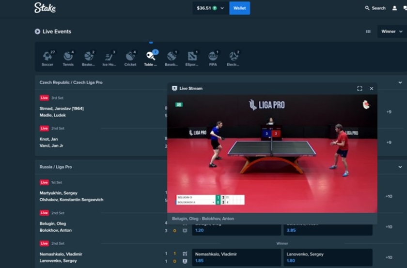407x268 pixels.
Task: Collapse the Czech Liga Pro section
Action: 400,82
